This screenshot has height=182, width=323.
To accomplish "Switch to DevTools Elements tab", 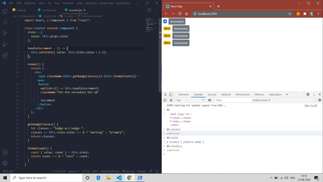I will click(x=184, y=94).
